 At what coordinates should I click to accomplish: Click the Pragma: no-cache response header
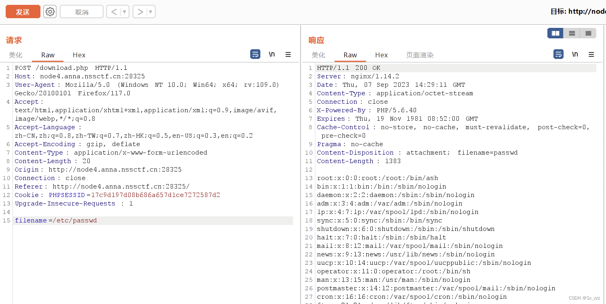click(350, 144)
